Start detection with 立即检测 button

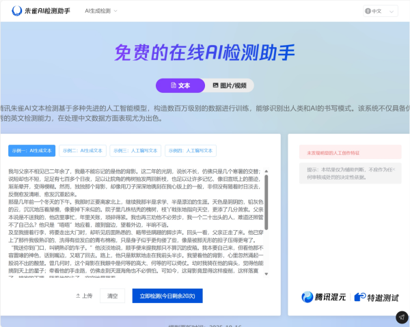(167, 296)
